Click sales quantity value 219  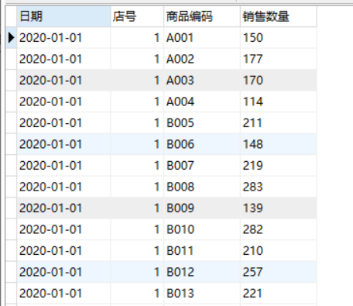pos(253,166)
